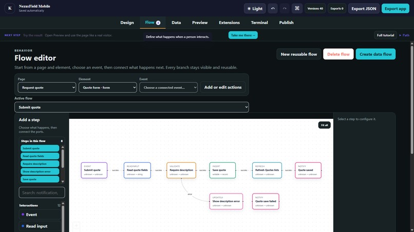Open the Full tutorial button
The image size is (414, 232).
click(x=385, y=35)
